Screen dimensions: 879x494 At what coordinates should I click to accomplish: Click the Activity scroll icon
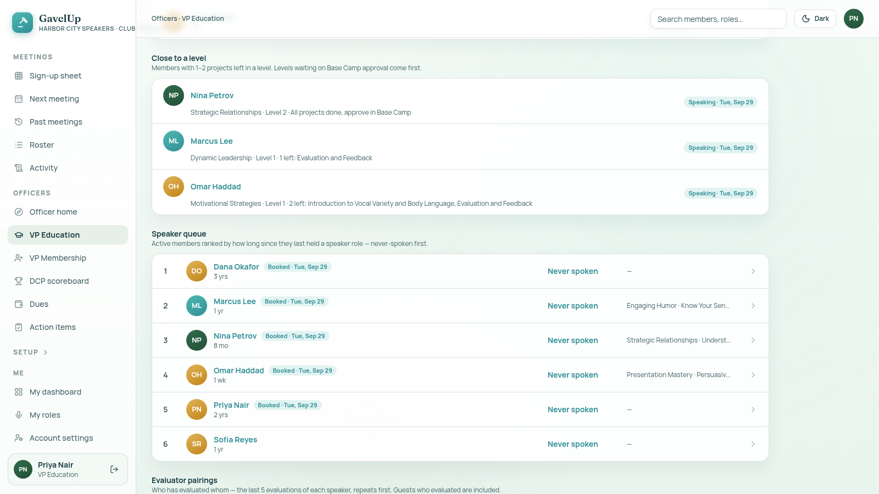click(19, 168)
